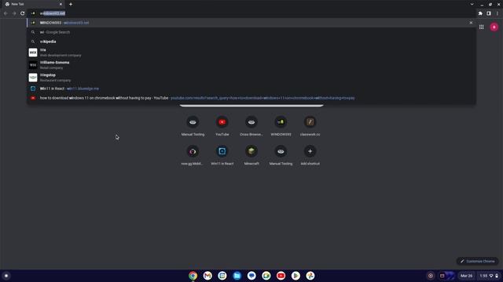Open the Mar 26 calendar date
503x282 pixels.
(x=466, y=276)
